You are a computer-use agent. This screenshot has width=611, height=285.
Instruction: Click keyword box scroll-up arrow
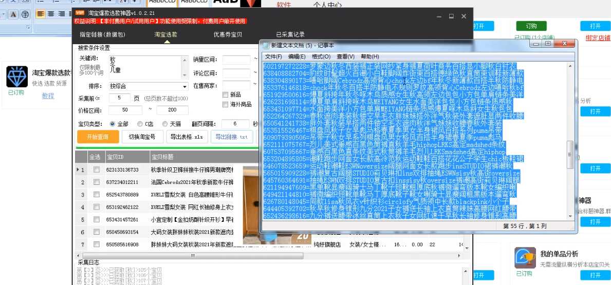tap(184, 59)
